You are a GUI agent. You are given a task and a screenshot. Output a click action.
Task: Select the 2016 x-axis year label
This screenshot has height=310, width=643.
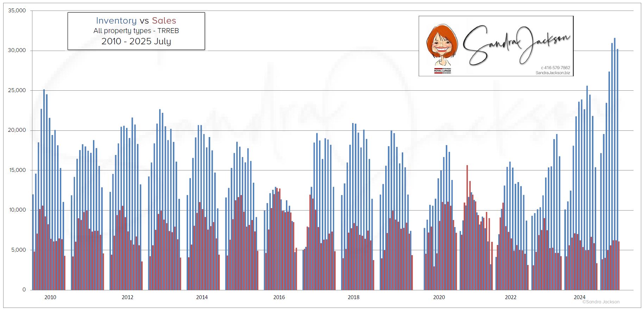[x=279, y=297]
